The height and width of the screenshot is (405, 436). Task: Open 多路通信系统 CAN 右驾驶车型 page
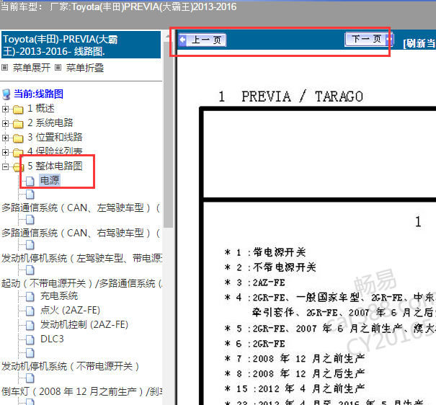[x=81, y=233]
